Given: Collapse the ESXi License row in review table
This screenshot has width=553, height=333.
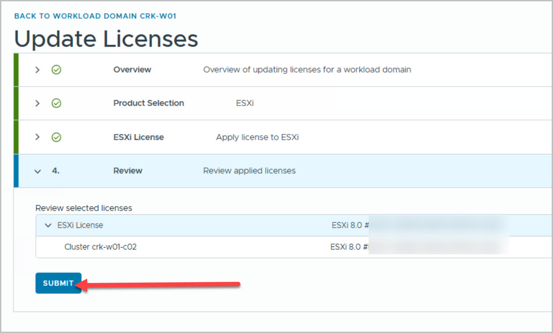Looking at the screenshot, I should point(48,225).
